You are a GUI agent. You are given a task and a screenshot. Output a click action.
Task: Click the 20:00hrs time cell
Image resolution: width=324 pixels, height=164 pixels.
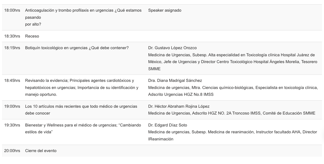pyautogui.click(x=12, y=151)
